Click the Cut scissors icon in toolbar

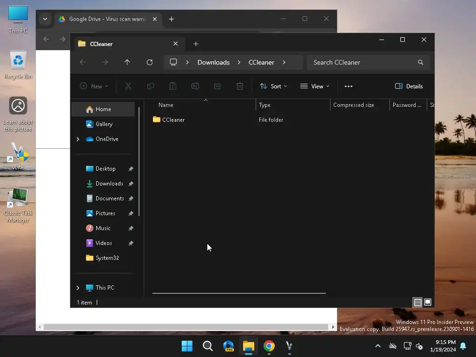coord(128,86)
